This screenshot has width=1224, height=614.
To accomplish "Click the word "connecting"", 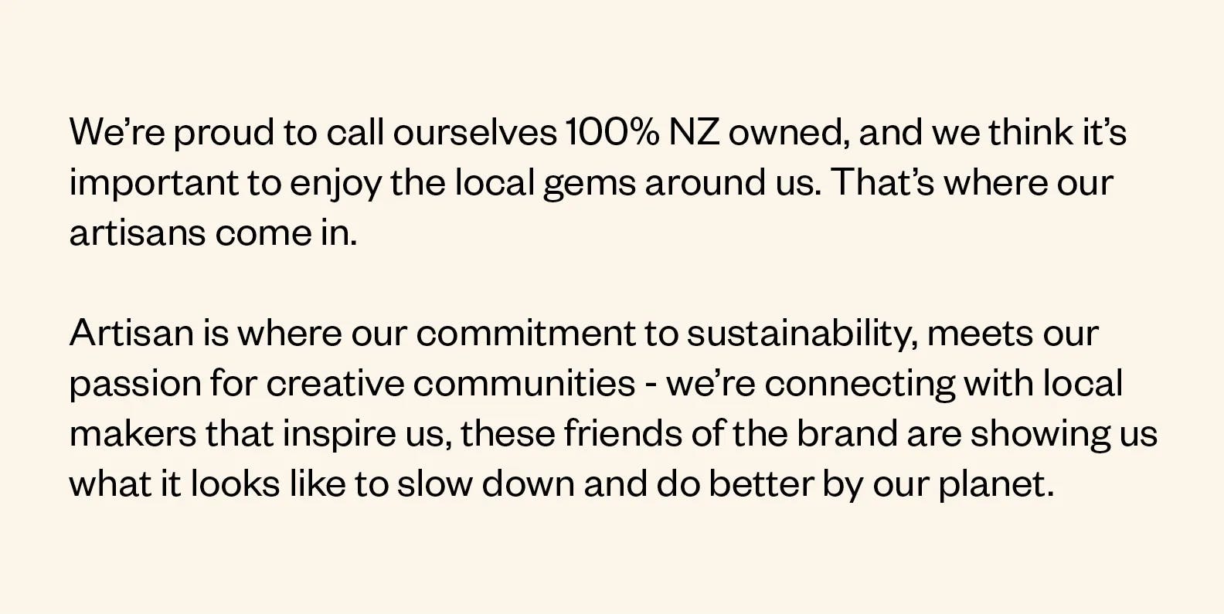I will coord(859,385).
